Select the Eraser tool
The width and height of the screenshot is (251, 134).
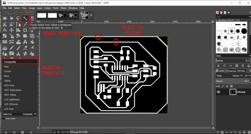pyautogui.click(x=25, y=48)
